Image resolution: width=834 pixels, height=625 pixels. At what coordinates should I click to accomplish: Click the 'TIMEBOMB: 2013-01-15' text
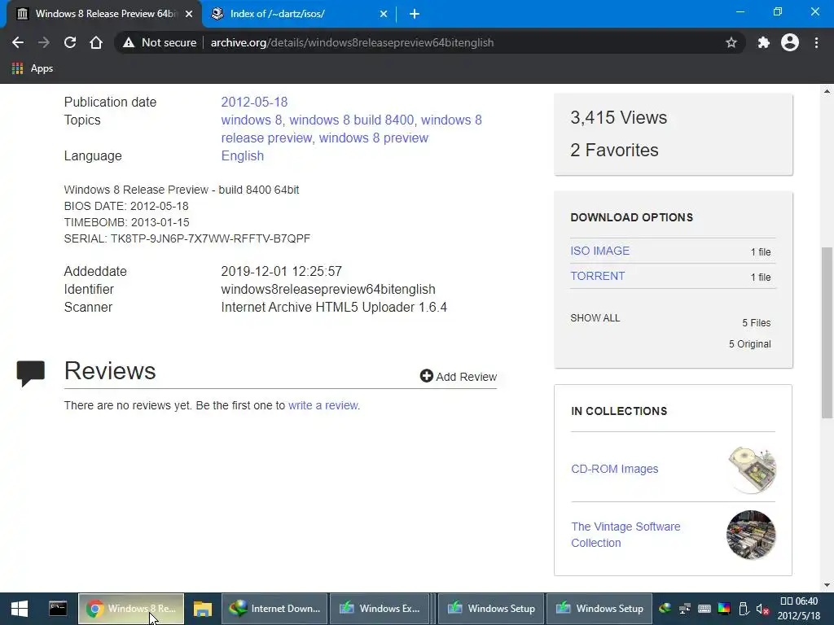[126, 222]
